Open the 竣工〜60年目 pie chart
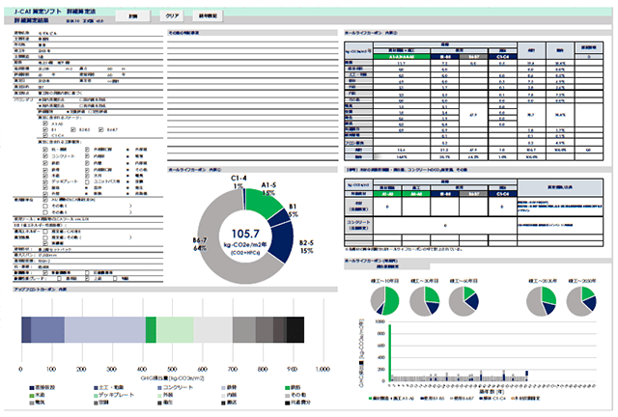The height and width of the screenshot is (417, 618). tap(463, 301)
